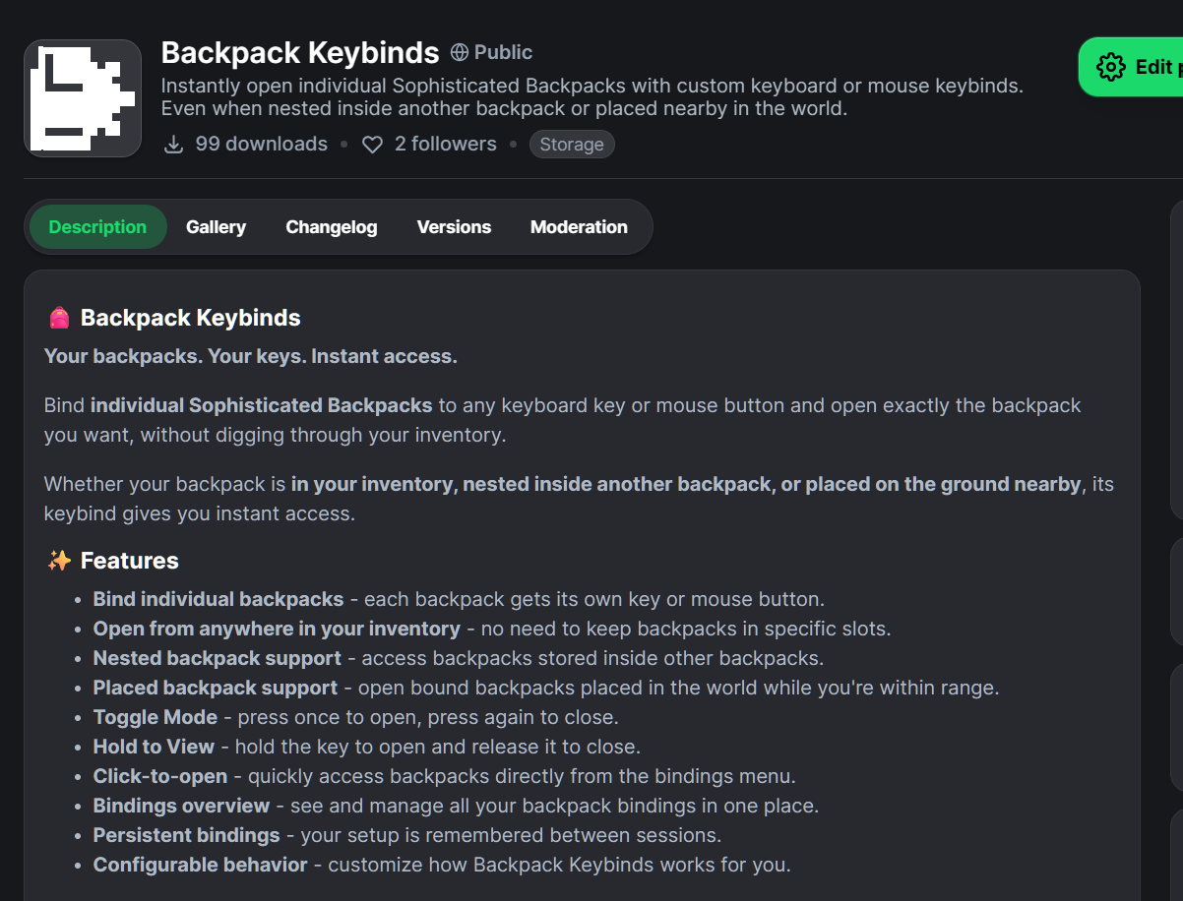1183x901 pixels.
Task: Click the Features section heading
Action: (130, 561)
